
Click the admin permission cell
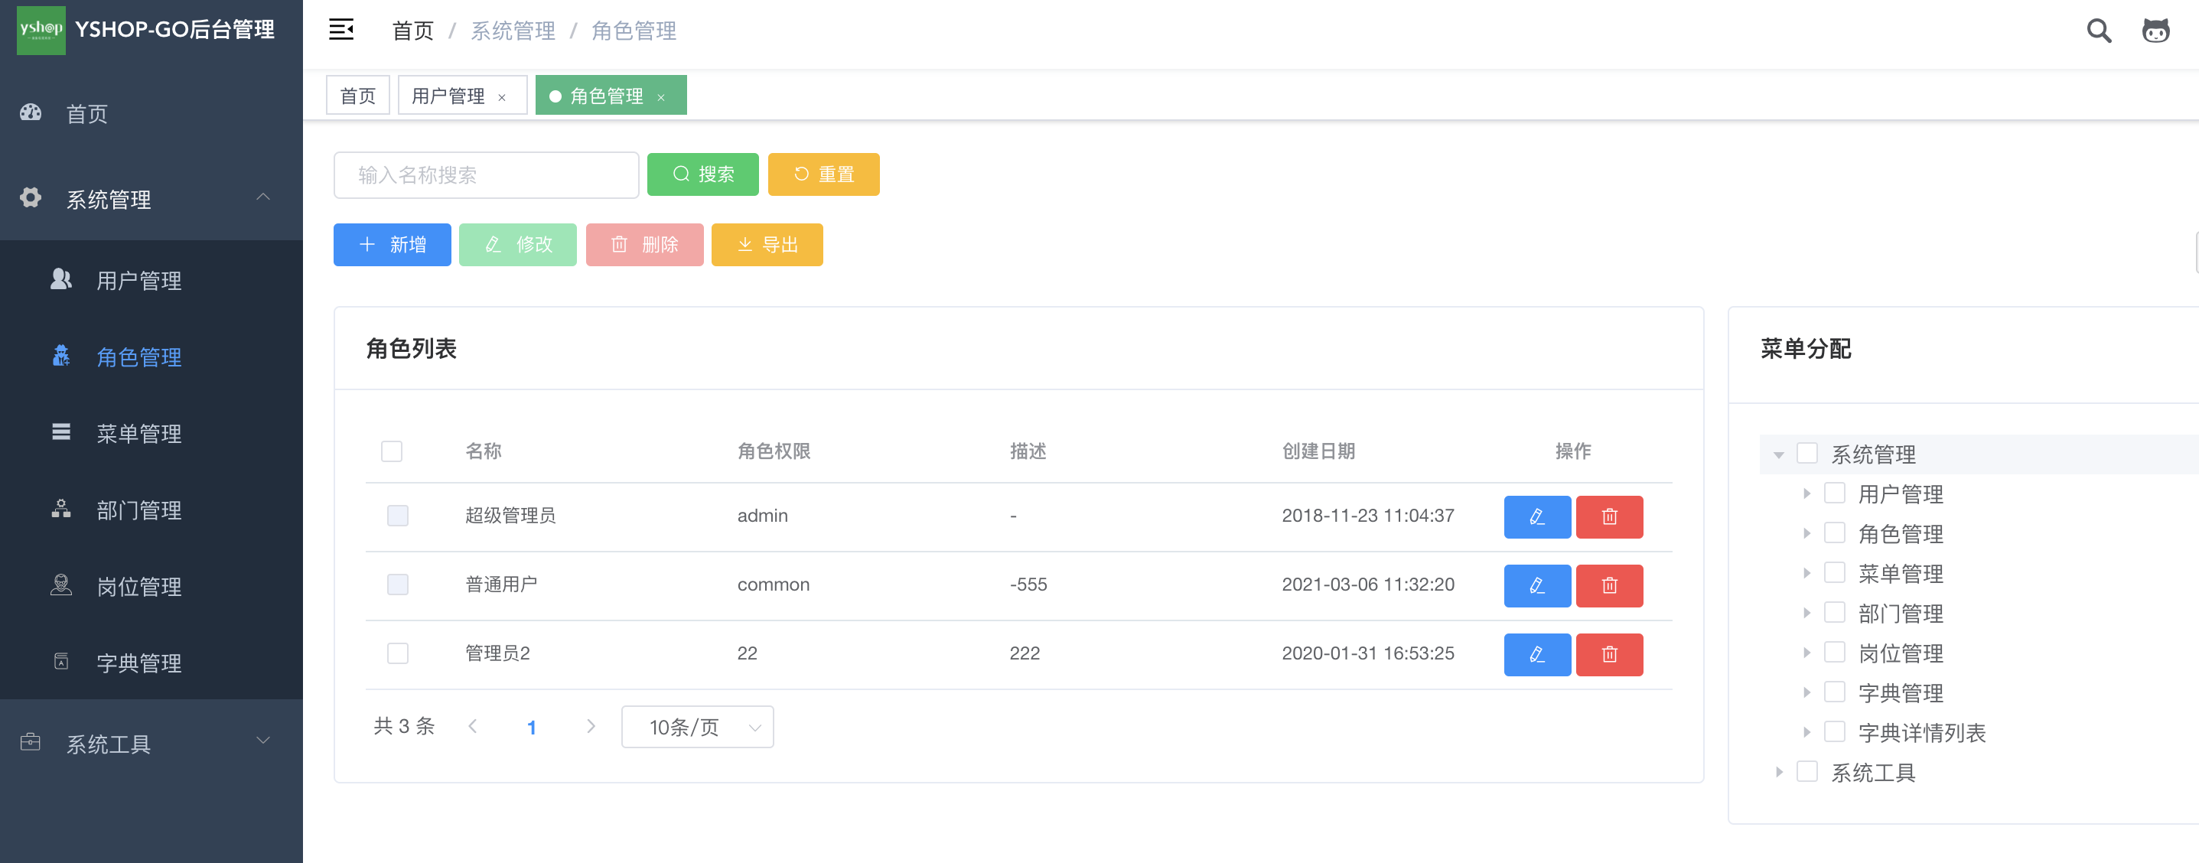(x=762, y=516)
